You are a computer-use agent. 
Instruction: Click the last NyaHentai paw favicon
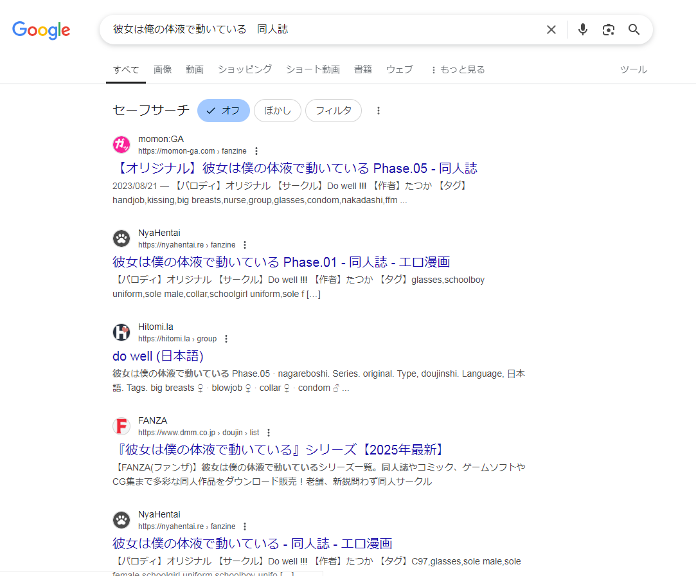pyautogui.click(x=121, y=520)
